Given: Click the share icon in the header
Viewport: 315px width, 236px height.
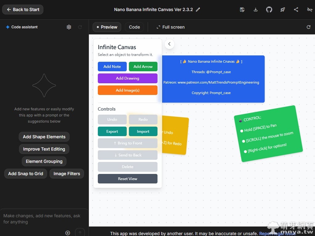Looking at the screenshot, I should (296, 10).
